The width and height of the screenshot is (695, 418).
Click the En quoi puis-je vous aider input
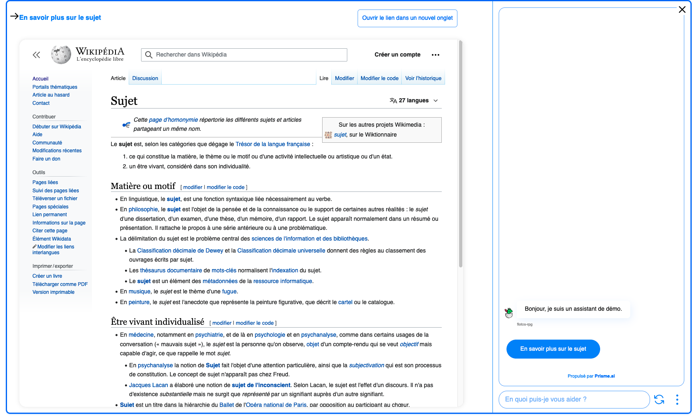click(x=574, y=399)
